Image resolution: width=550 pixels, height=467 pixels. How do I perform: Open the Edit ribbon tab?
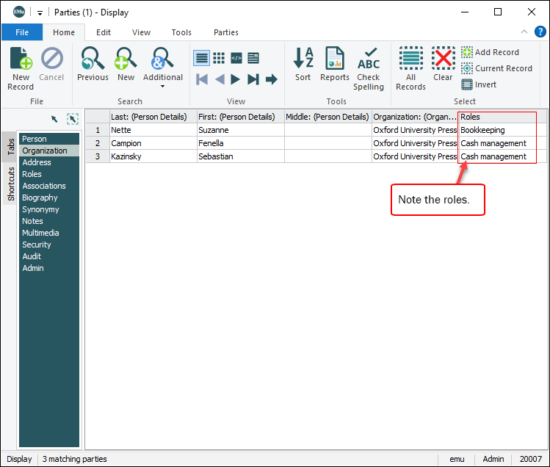pos(104,32)
